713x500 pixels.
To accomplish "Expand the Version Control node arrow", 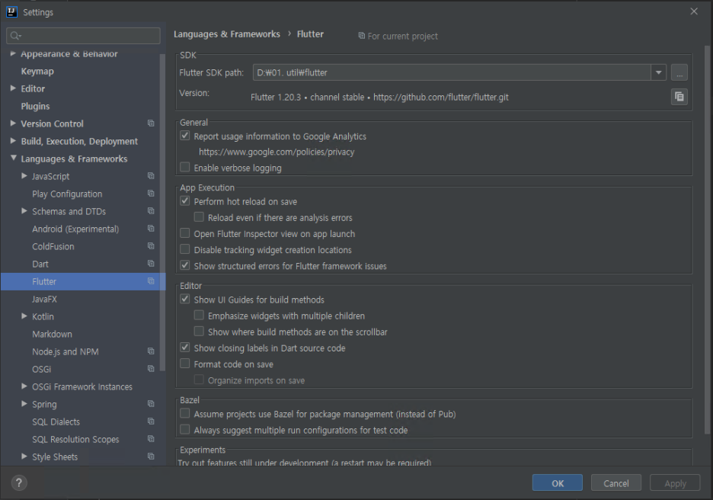I will 13,123.
